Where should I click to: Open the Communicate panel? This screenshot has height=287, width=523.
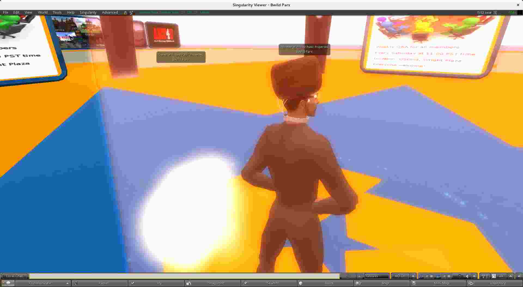pos(40,283)
